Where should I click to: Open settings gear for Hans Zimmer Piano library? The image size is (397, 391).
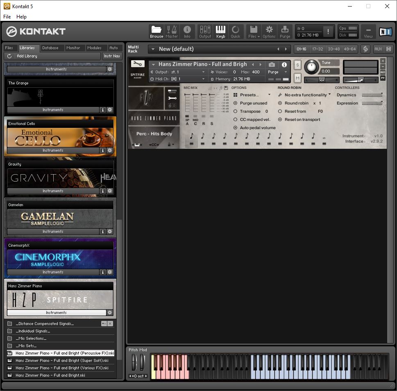(110, 312)
